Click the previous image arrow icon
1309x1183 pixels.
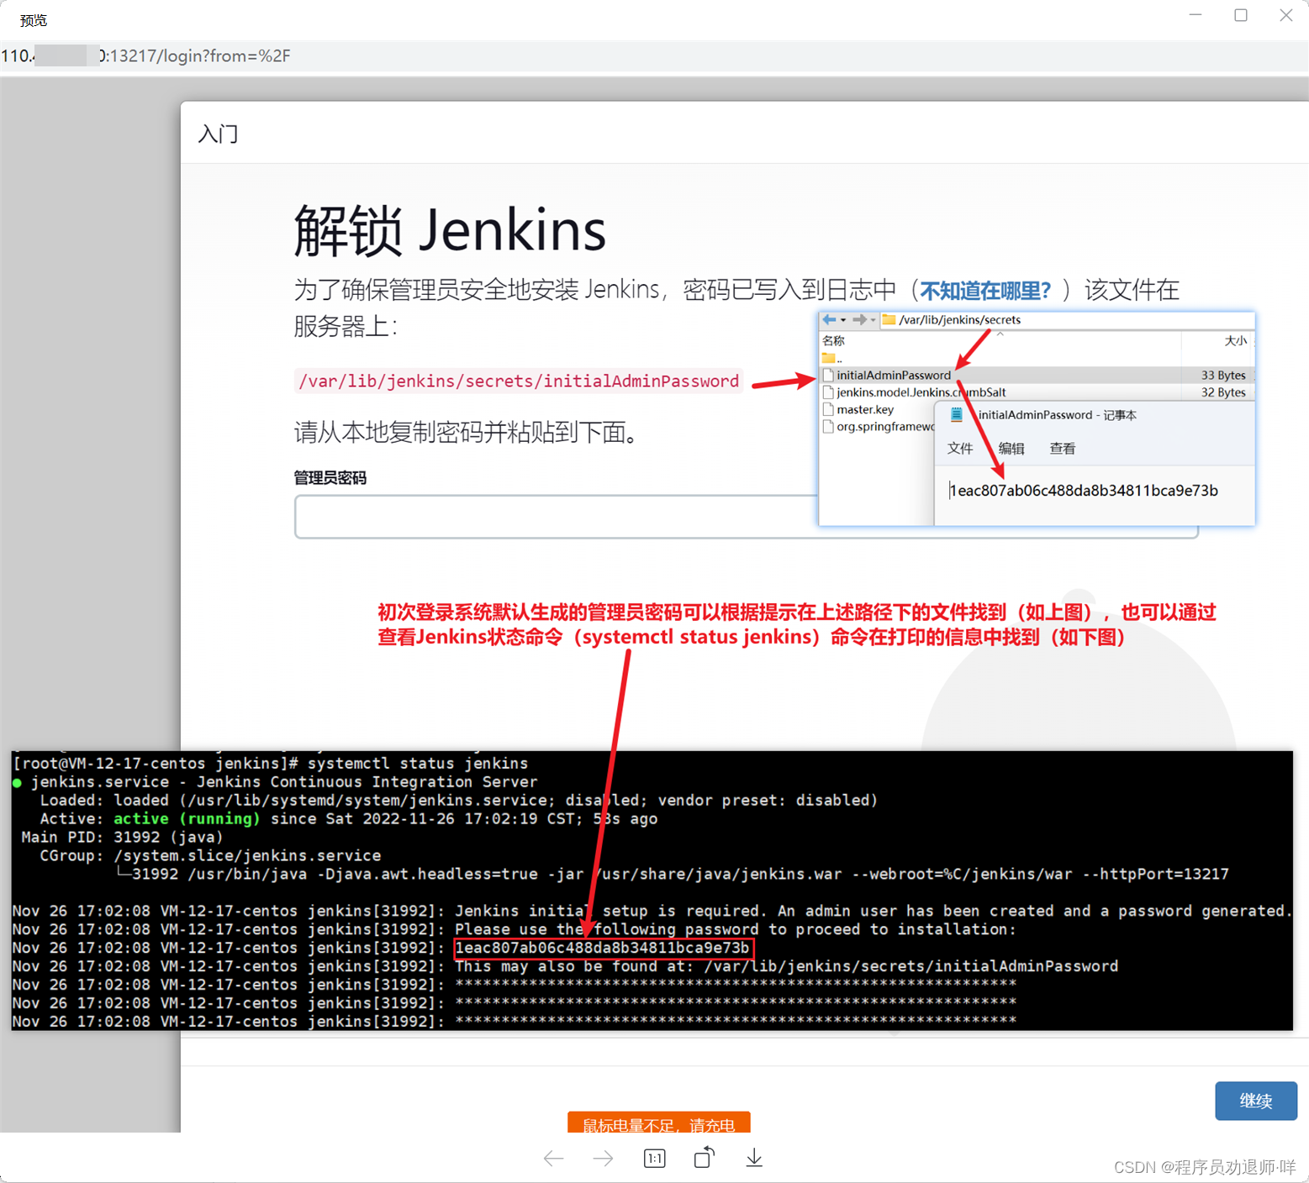[553, 1159]
